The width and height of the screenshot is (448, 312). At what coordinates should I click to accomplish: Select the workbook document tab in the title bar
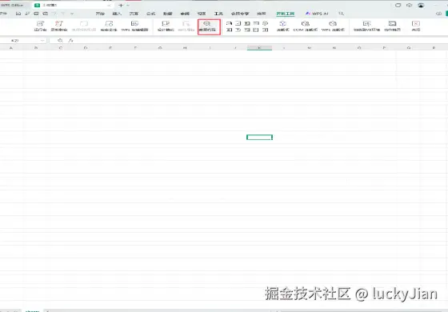(x=73, y=5)
